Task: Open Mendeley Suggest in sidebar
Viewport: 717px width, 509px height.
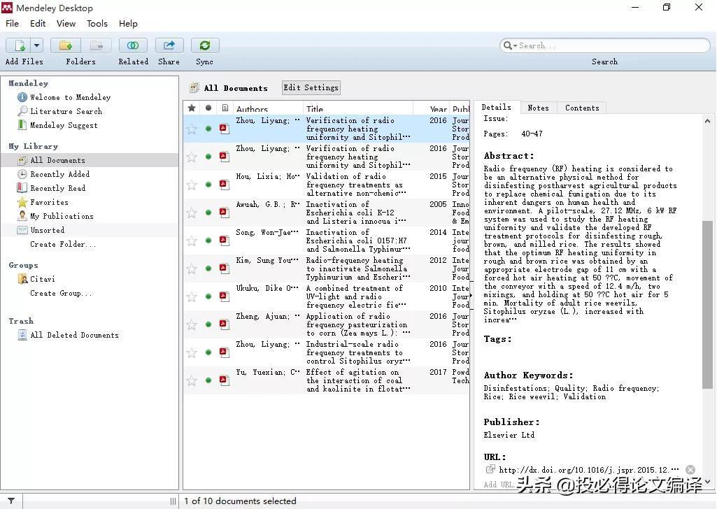Action: click(64, 125)
